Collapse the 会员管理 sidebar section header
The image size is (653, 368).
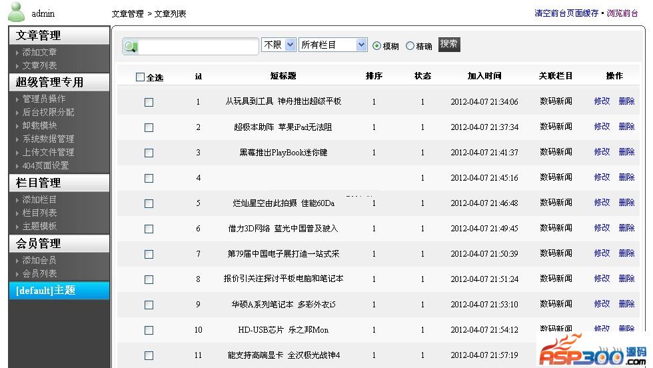[59, 243]
